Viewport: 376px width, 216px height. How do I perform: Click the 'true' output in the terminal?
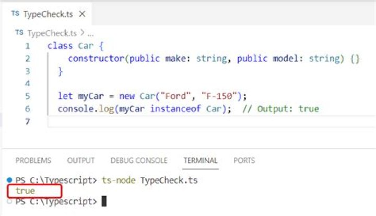[25, 191]
